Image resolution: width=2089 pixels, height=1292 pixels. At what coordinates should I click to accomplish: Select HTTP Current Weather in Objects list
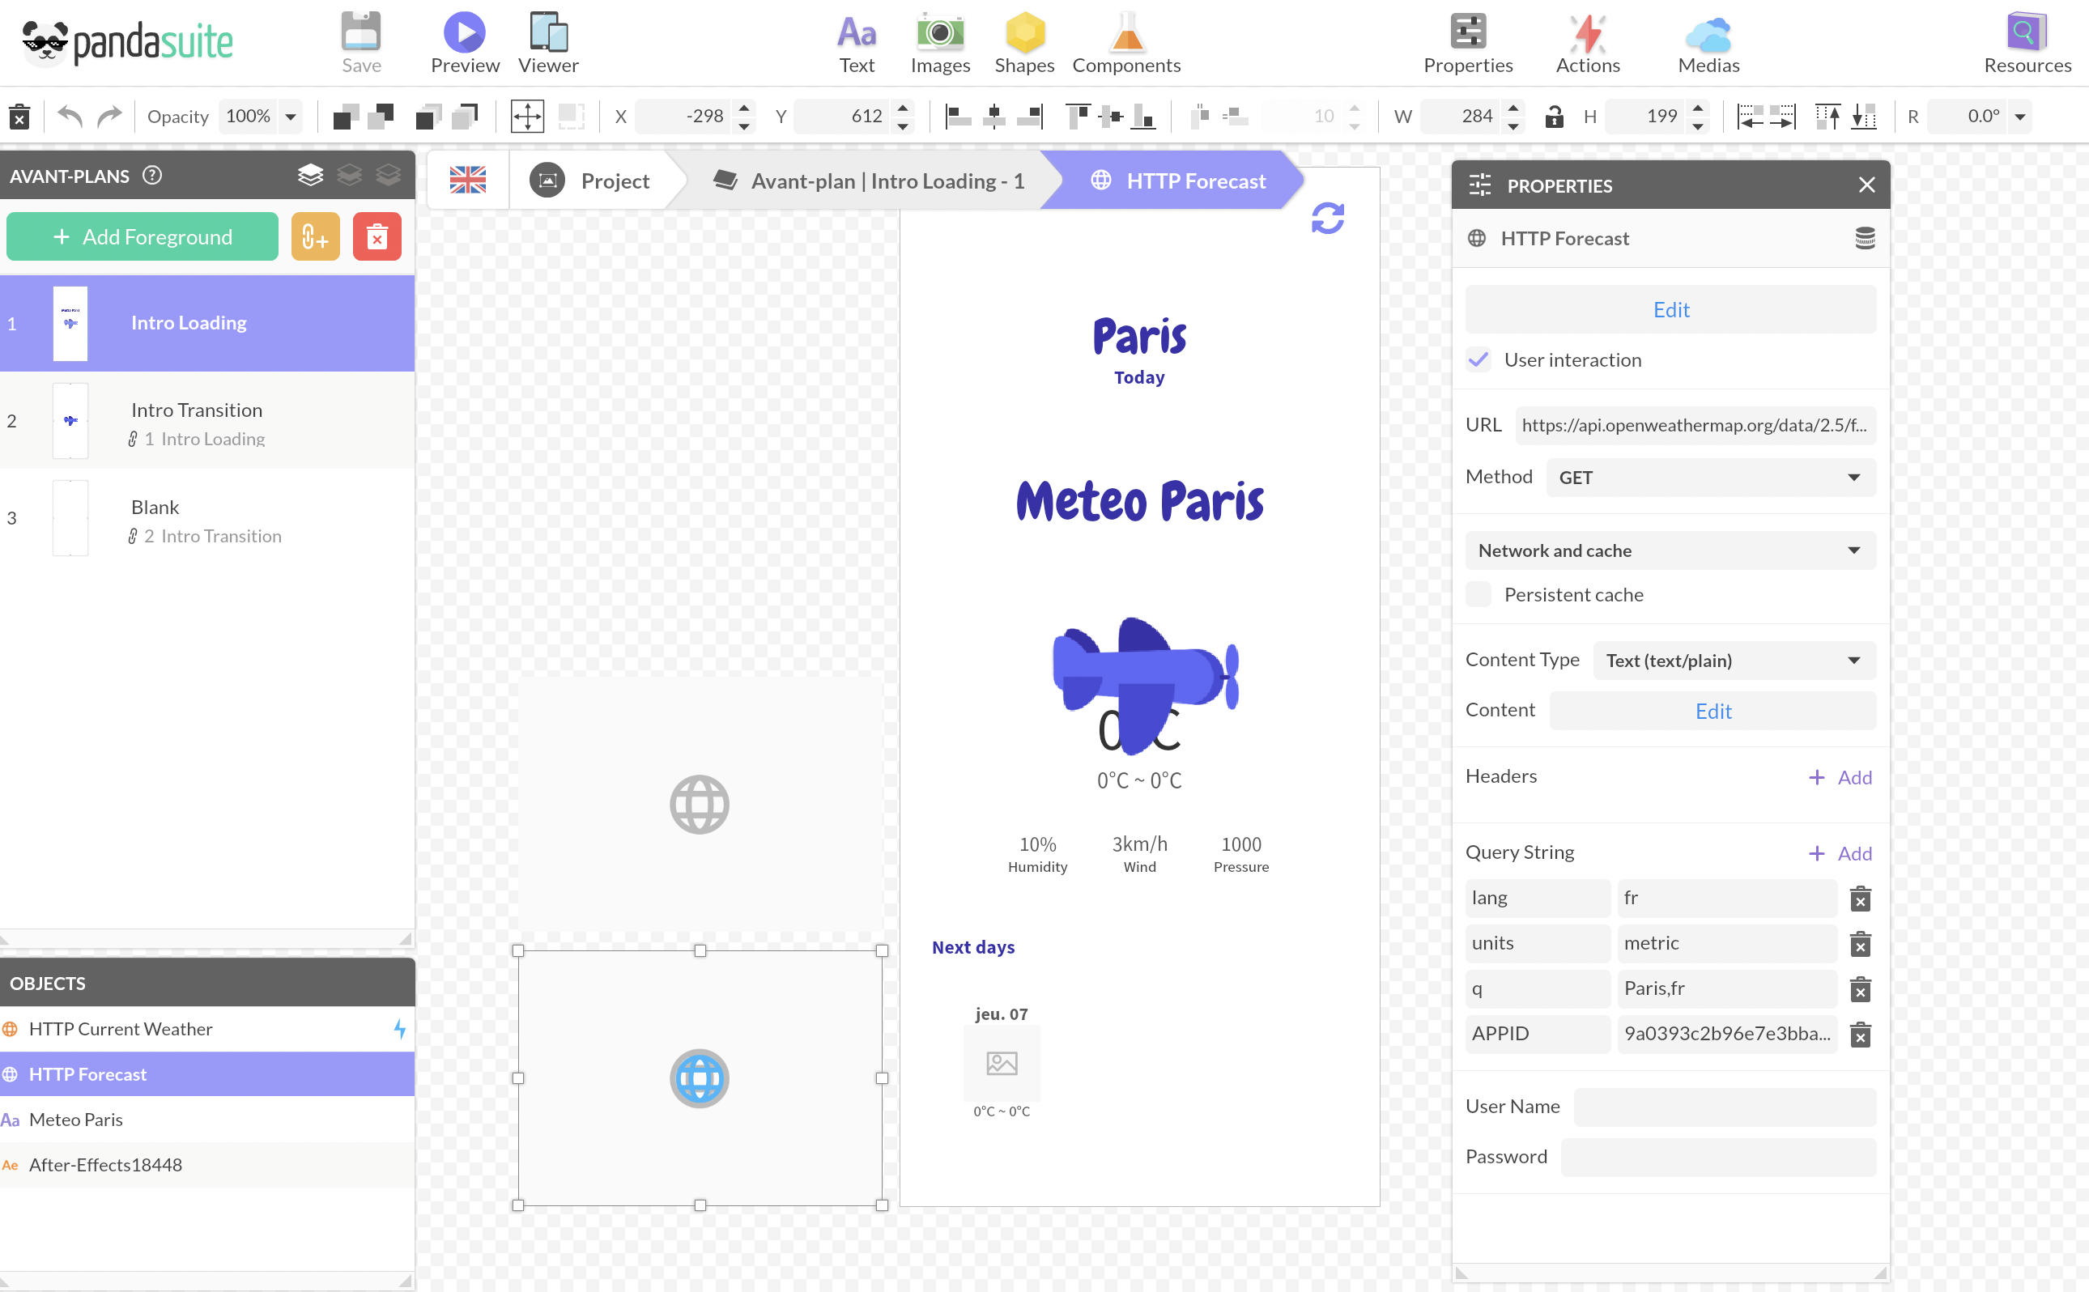click(206, 1029)
